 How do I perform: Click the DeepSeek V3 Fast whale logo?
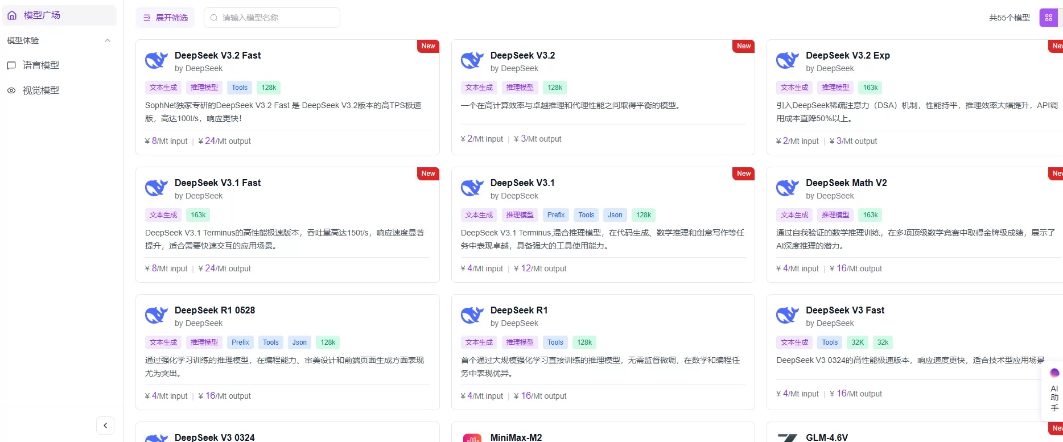pos(788,315)
